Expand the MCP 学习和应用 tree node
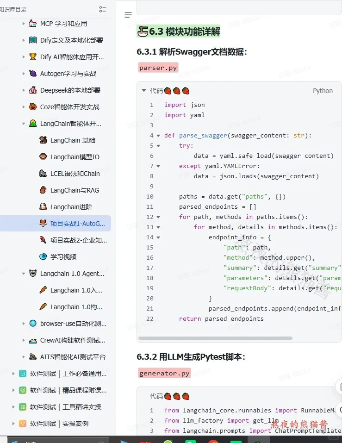This screenshot has height=443, width=342. point(24,24)
